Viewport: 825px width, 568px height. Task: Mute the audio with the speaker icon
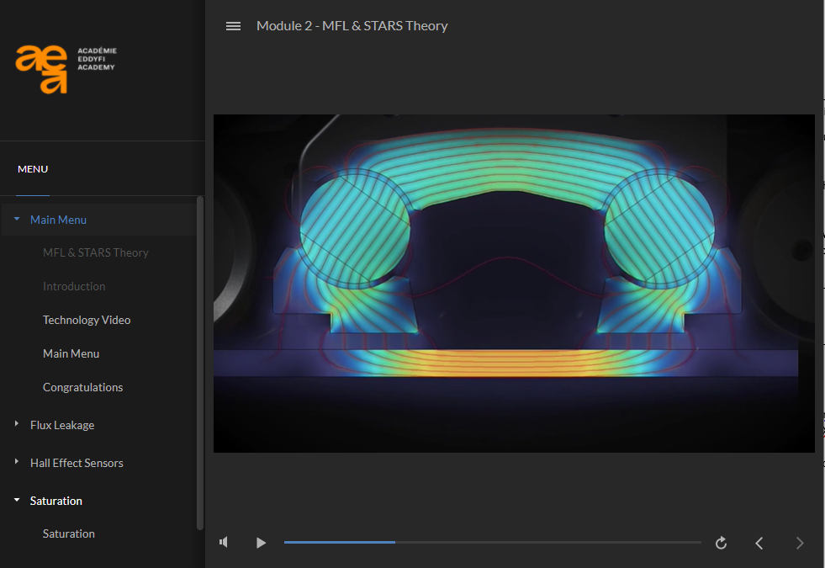[224, 542]
